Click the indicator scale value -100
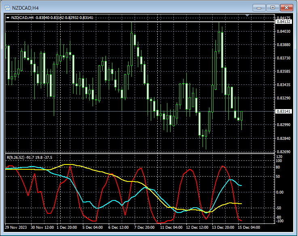 pos(279,221)
